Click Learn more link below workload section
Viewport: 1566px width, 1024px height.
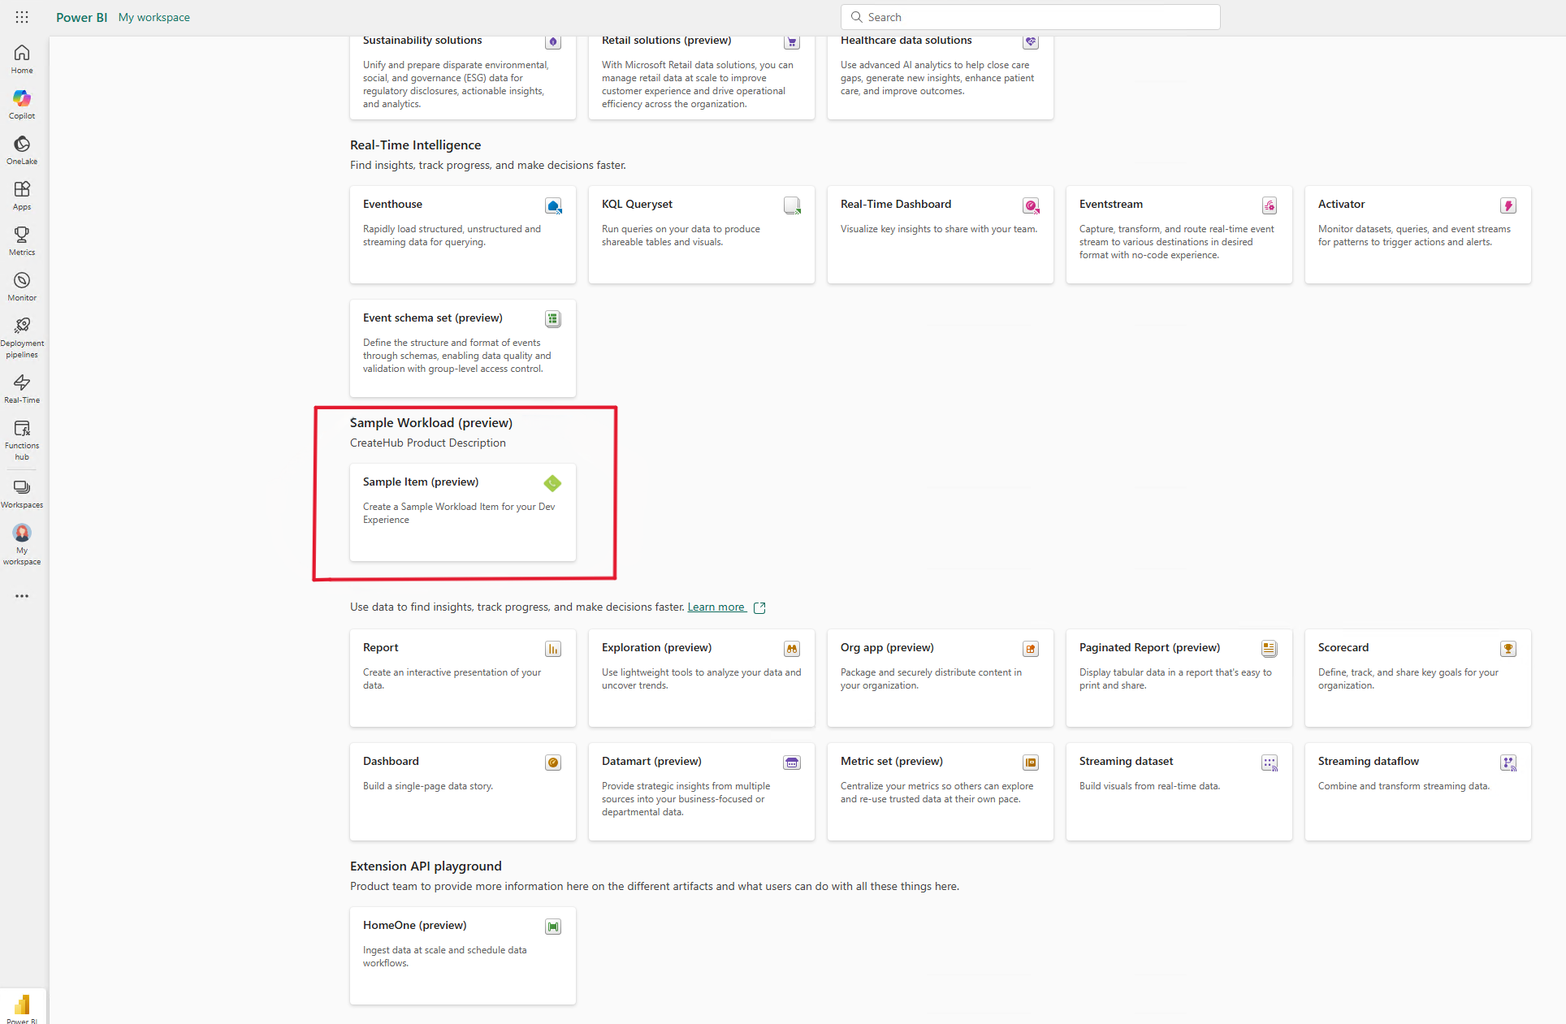pos(715,607)
